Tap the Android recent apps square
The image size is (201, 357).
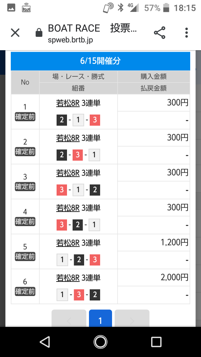tap(156, 342)
